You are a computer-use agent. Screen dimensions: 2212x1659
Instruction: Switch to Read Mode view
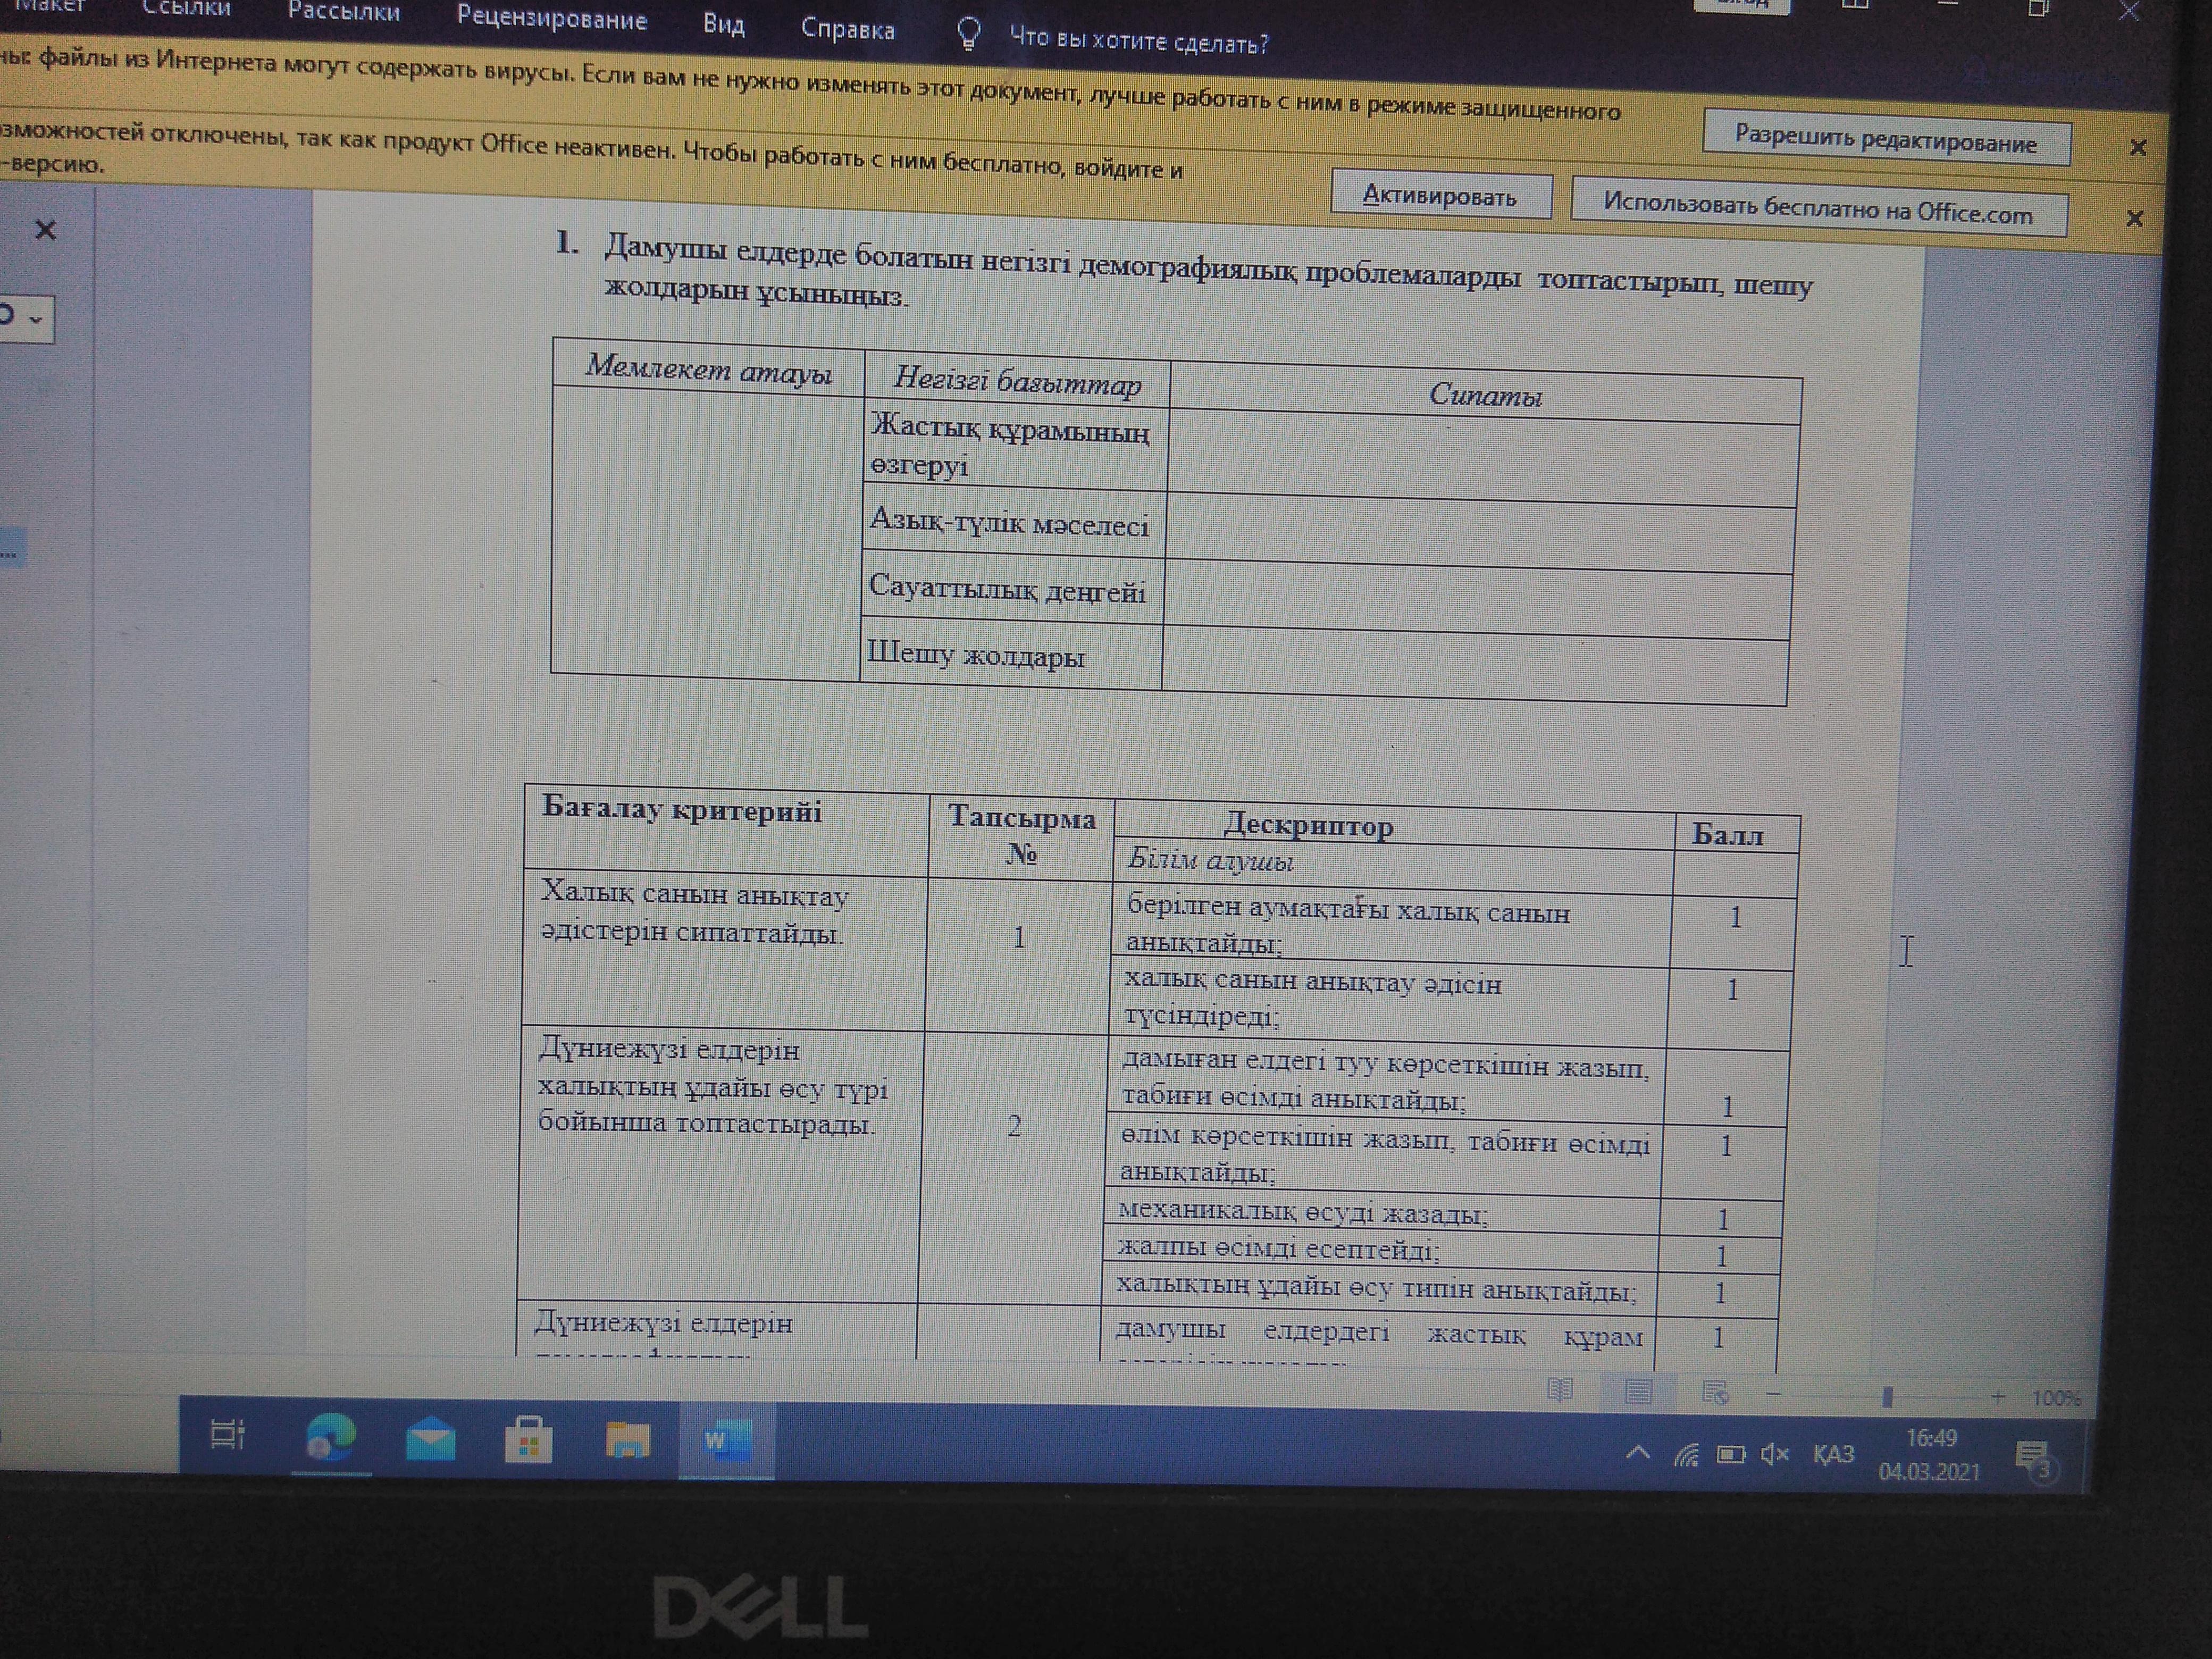click(1560, 1389)
